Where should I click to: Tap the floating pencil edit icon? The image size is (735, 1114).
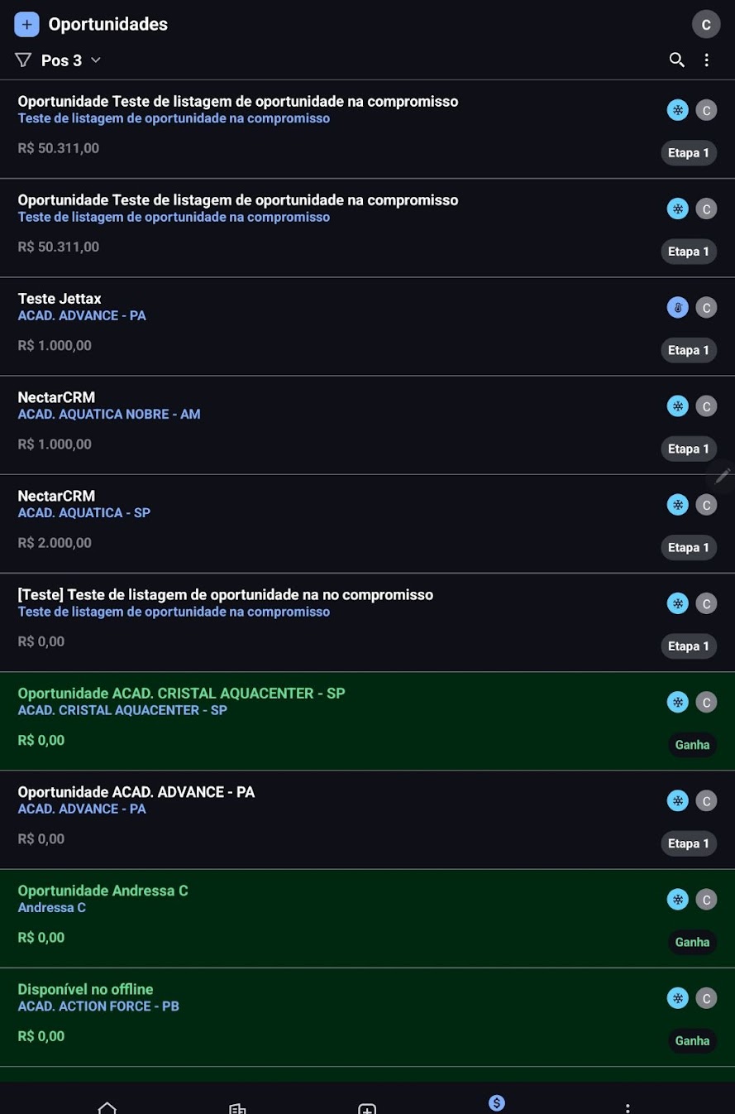(x=722, y=476)
